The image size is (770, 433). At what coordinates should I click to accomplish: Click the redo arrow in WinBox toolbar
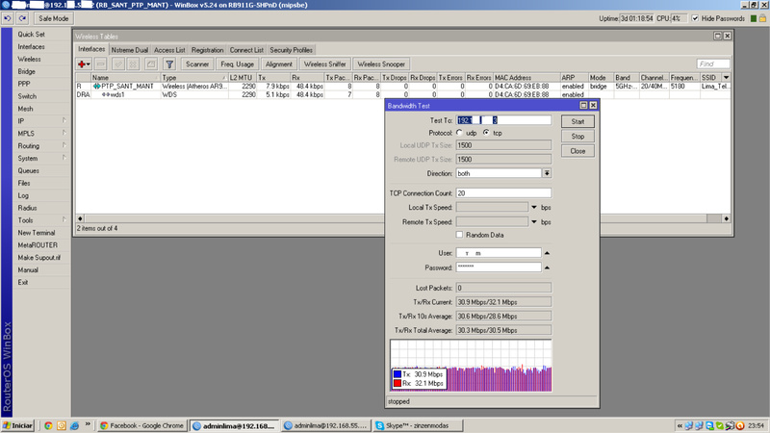click(23, 18)
